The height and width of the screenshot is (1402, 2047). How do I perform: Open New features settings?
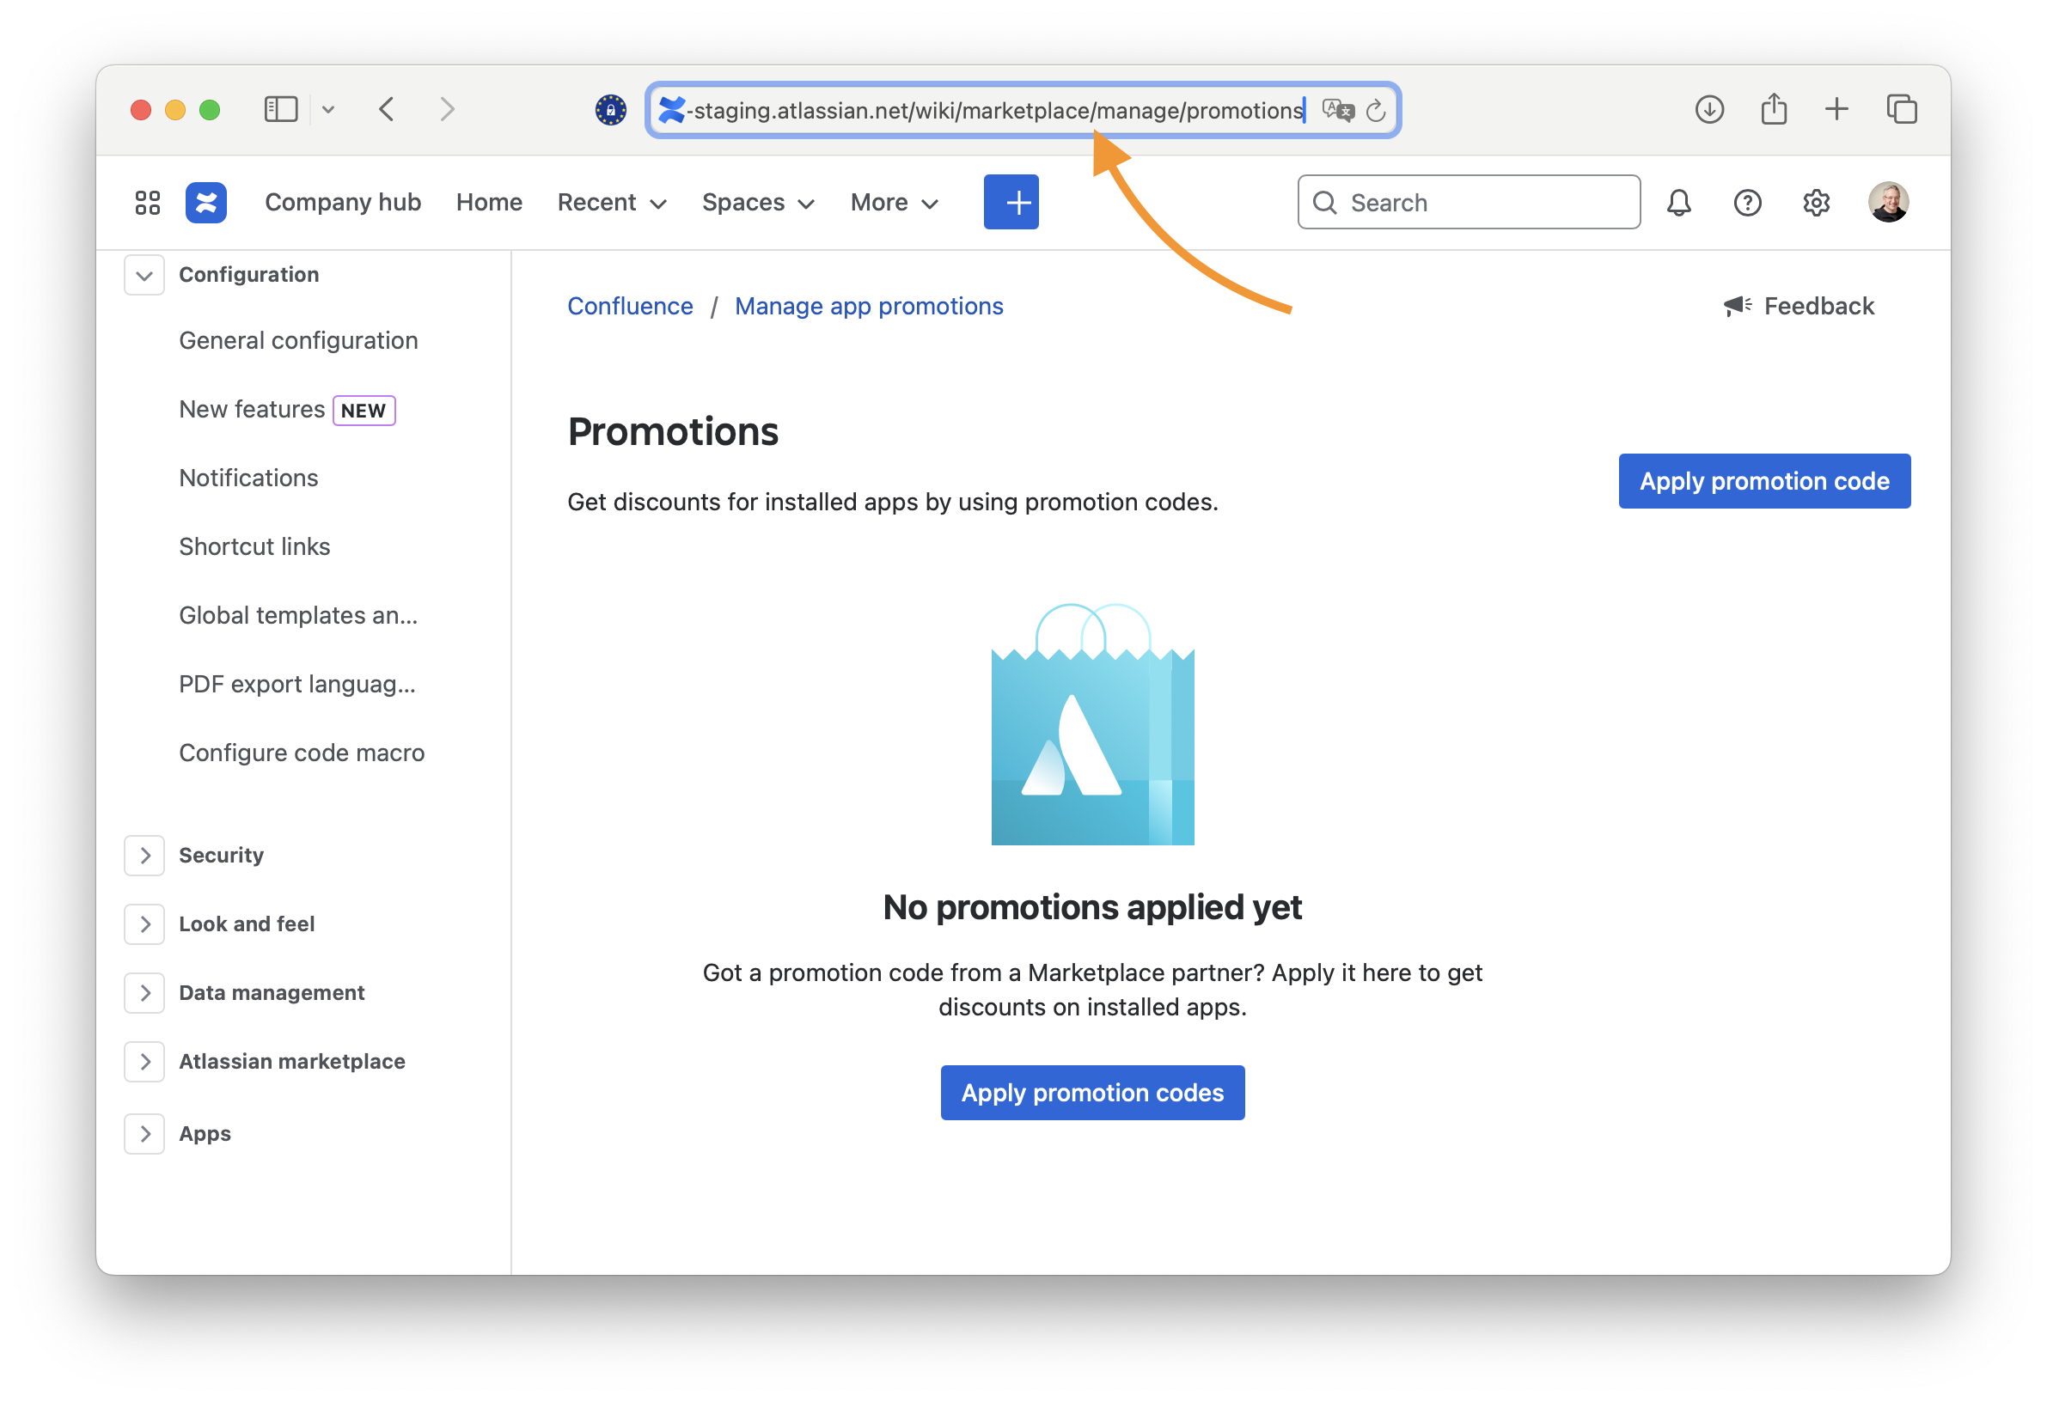[x=252, y=410]
